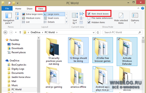Screen dimensions: 146x93
Task: Click the Details pane icon
Action: pos(17,18)
